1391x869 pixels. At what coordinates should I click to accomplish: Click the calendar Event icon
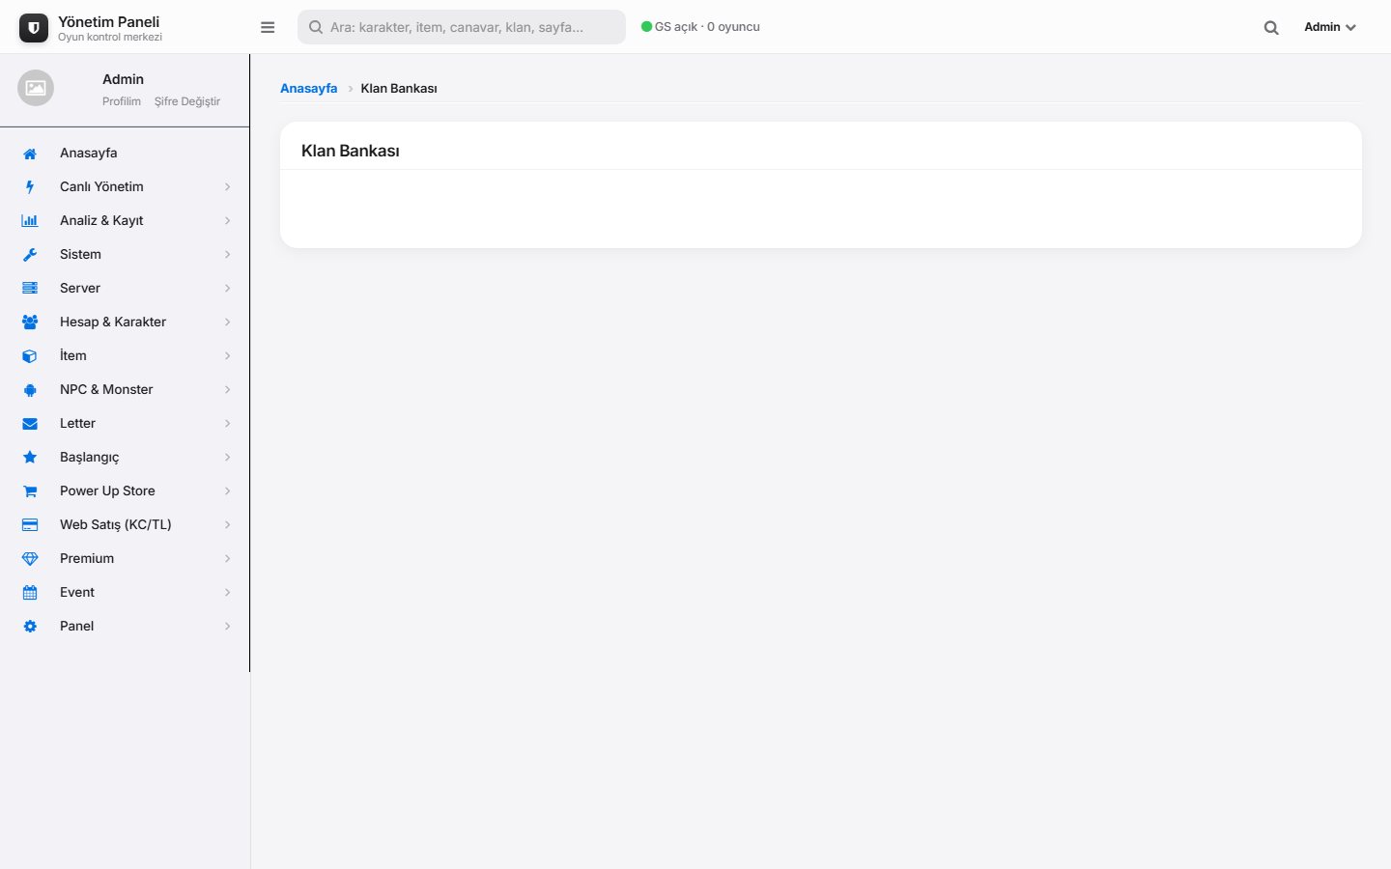tap(30, 593)
